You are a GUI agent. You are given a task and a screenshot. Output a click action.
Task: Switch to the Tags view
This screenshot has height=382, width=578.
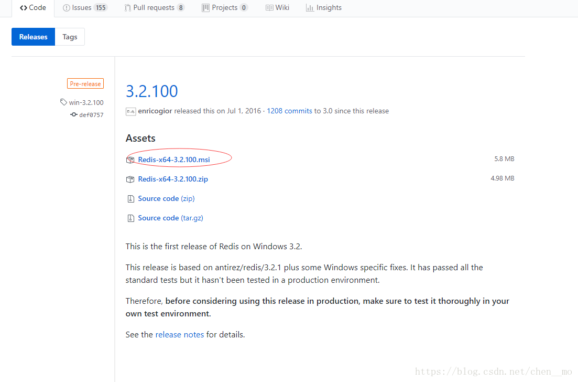click(70, 37)
